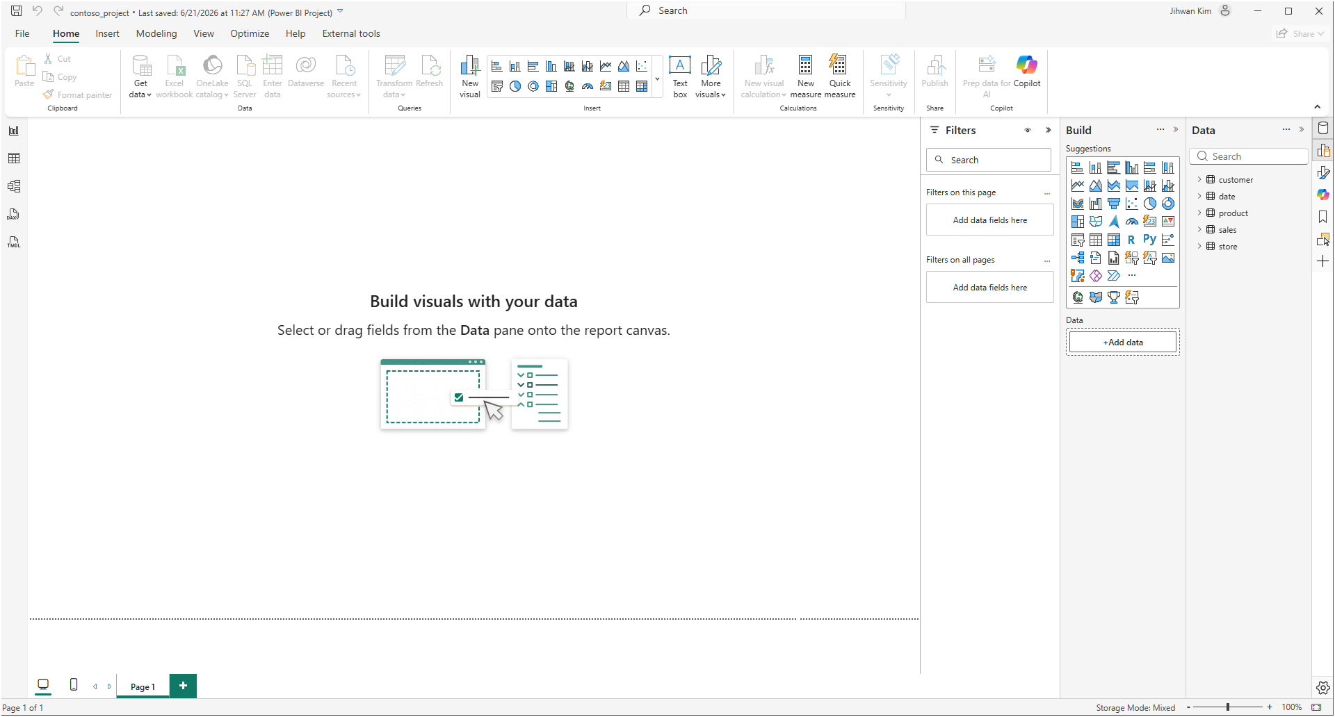Image resolution: width=1335 pixels, height=717 pixels.
Task: Switch to desktop layout at bottom left
Action: pyautogui.click(x=43, y=686)
